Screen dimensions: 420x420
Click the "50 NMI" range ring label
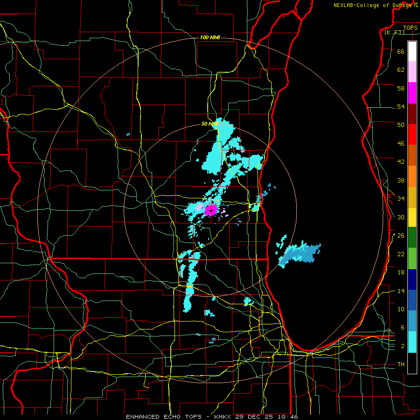(x=210, y=124)
